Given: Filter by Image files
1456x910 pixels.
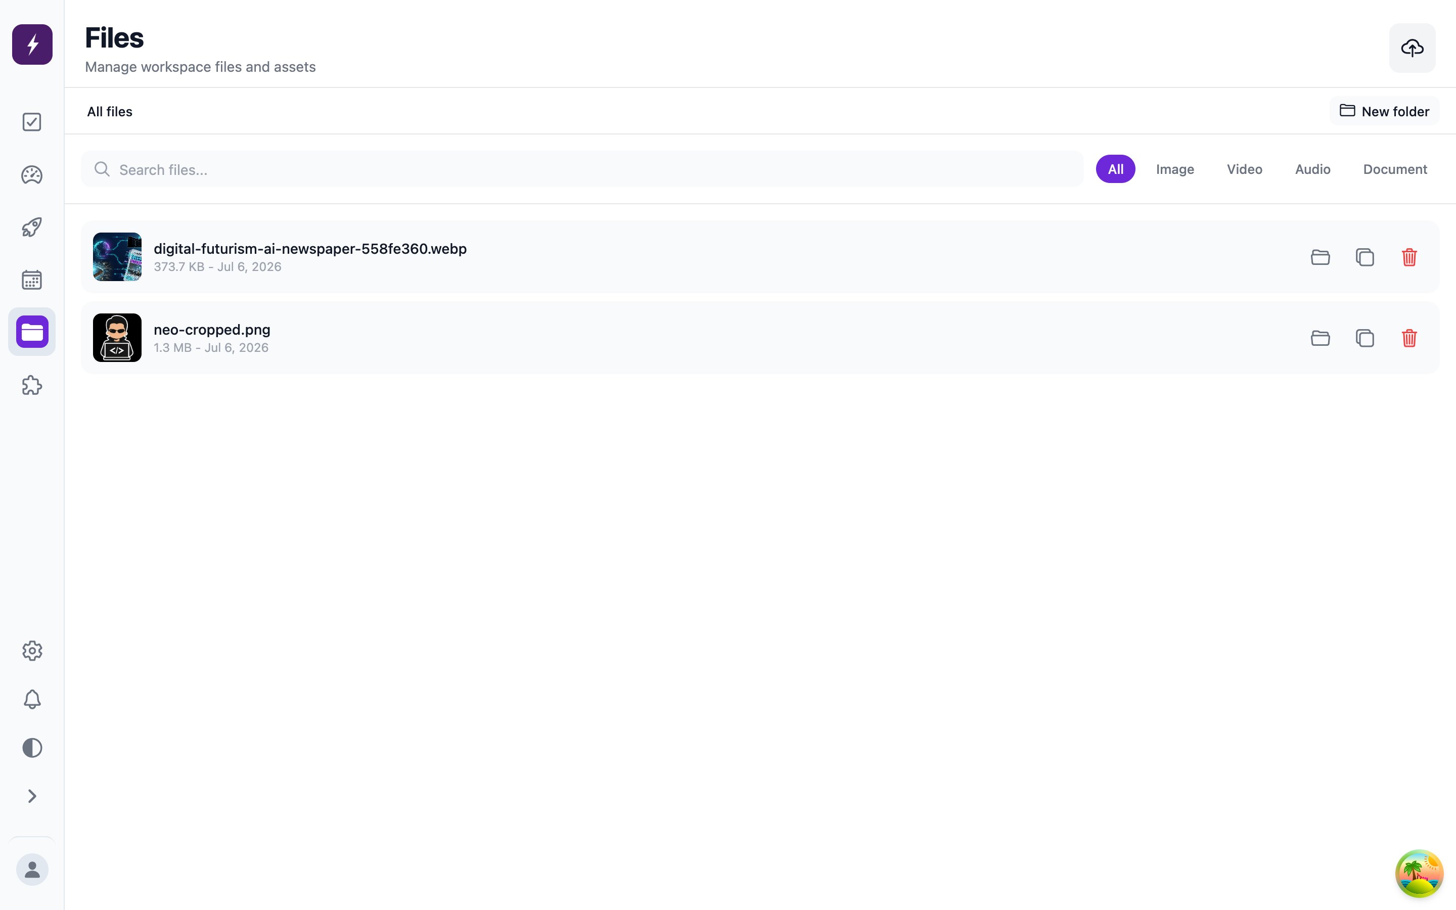Looking at the screenshot, I should (x=1175, y=169).
